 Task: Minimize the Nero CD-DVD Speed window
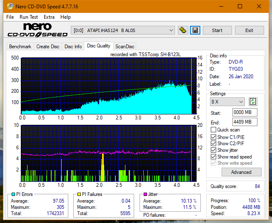[221, 6]
